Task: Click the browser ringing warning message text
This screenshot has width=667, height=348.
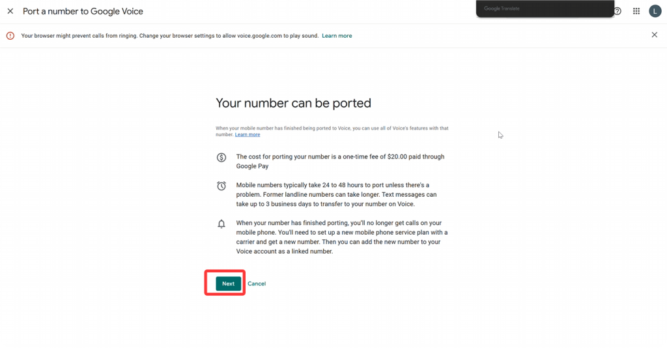Action: [169, 36]
